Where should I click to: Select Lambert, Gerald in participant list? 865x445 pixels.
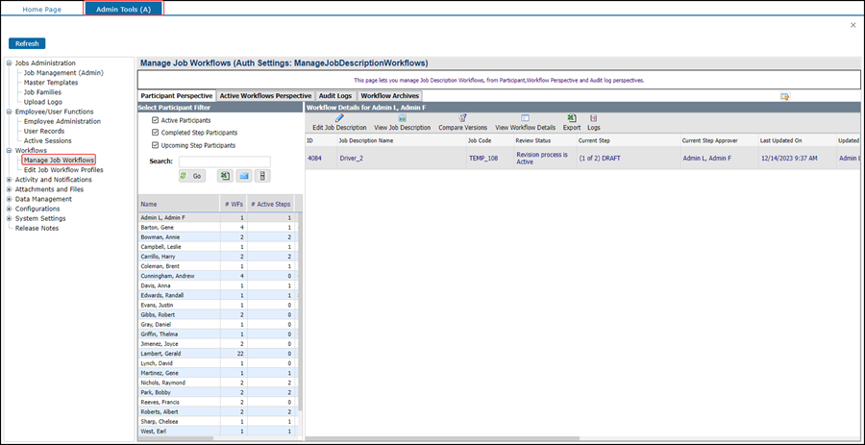(160, 354)
